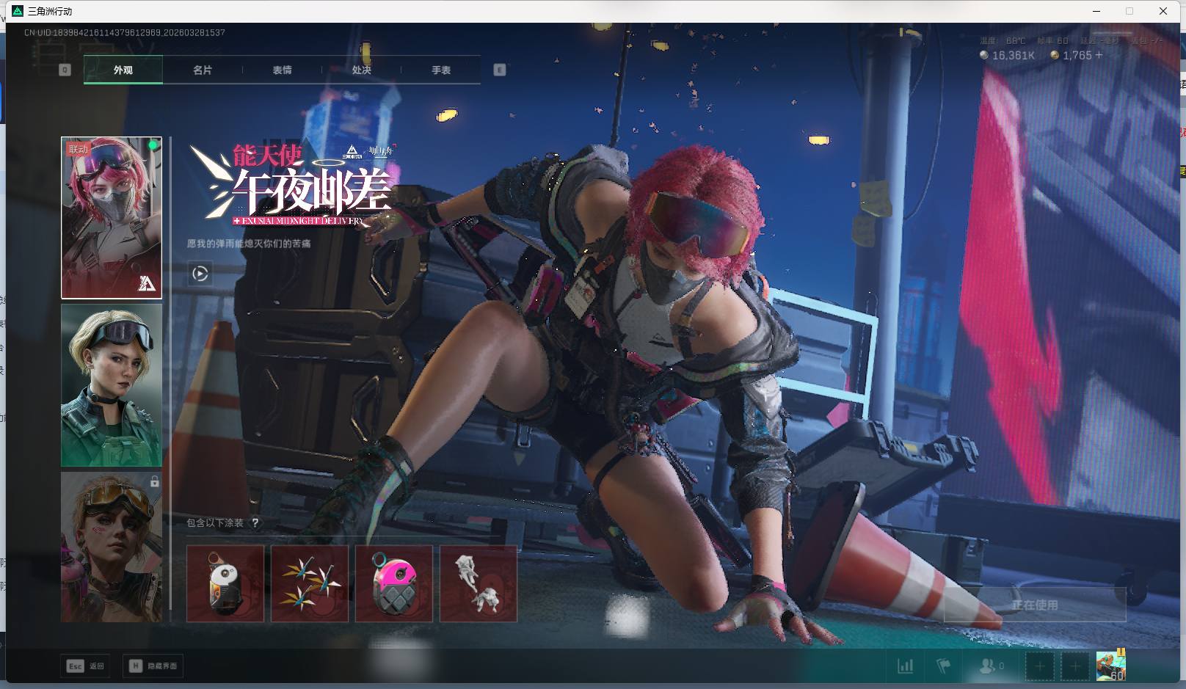Screen dimensions: 1186x689
Task: Click the H 隐藏界面 hide interface button
Action: coord(153,666)
